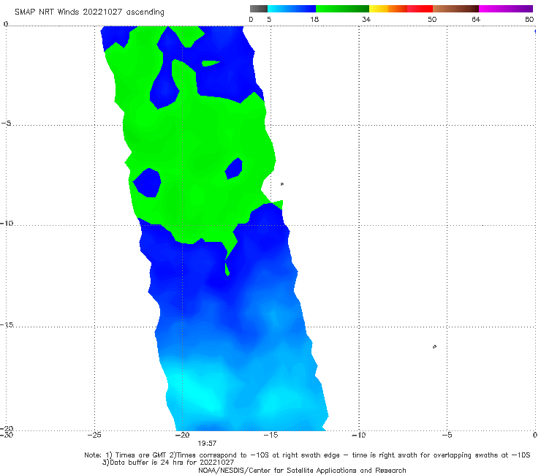The height and width of the screenshot is (475, 541).
Task: Click x-axis longitude label '-10'
Action: pos(359,435)
